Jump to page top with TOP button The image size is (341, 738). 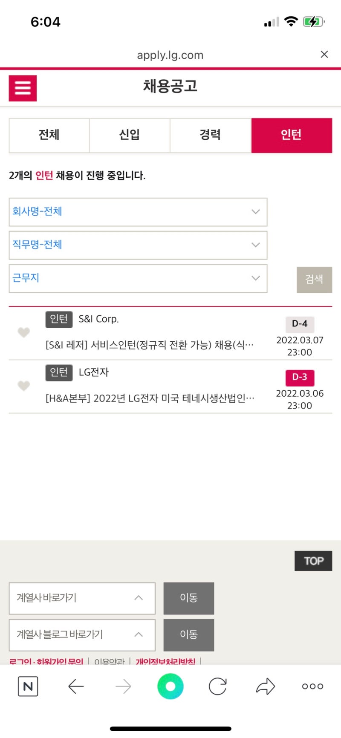tap(313, 561)
